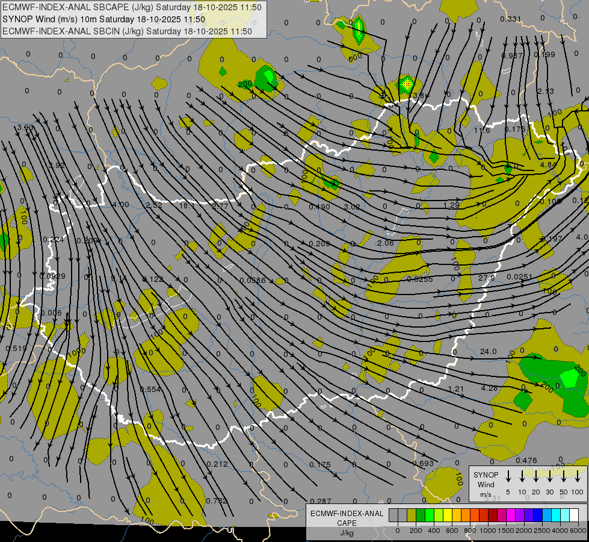Screen dimensions: 589x542
Task: Pick the bright magenta CAPE legend swatch
Action: [x=511, y=515]
